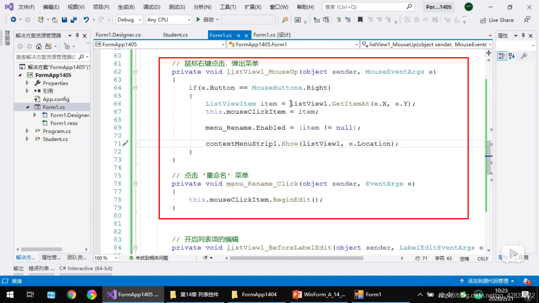Select Student.cs in Solution Explorer tree

tap(55, 139)
